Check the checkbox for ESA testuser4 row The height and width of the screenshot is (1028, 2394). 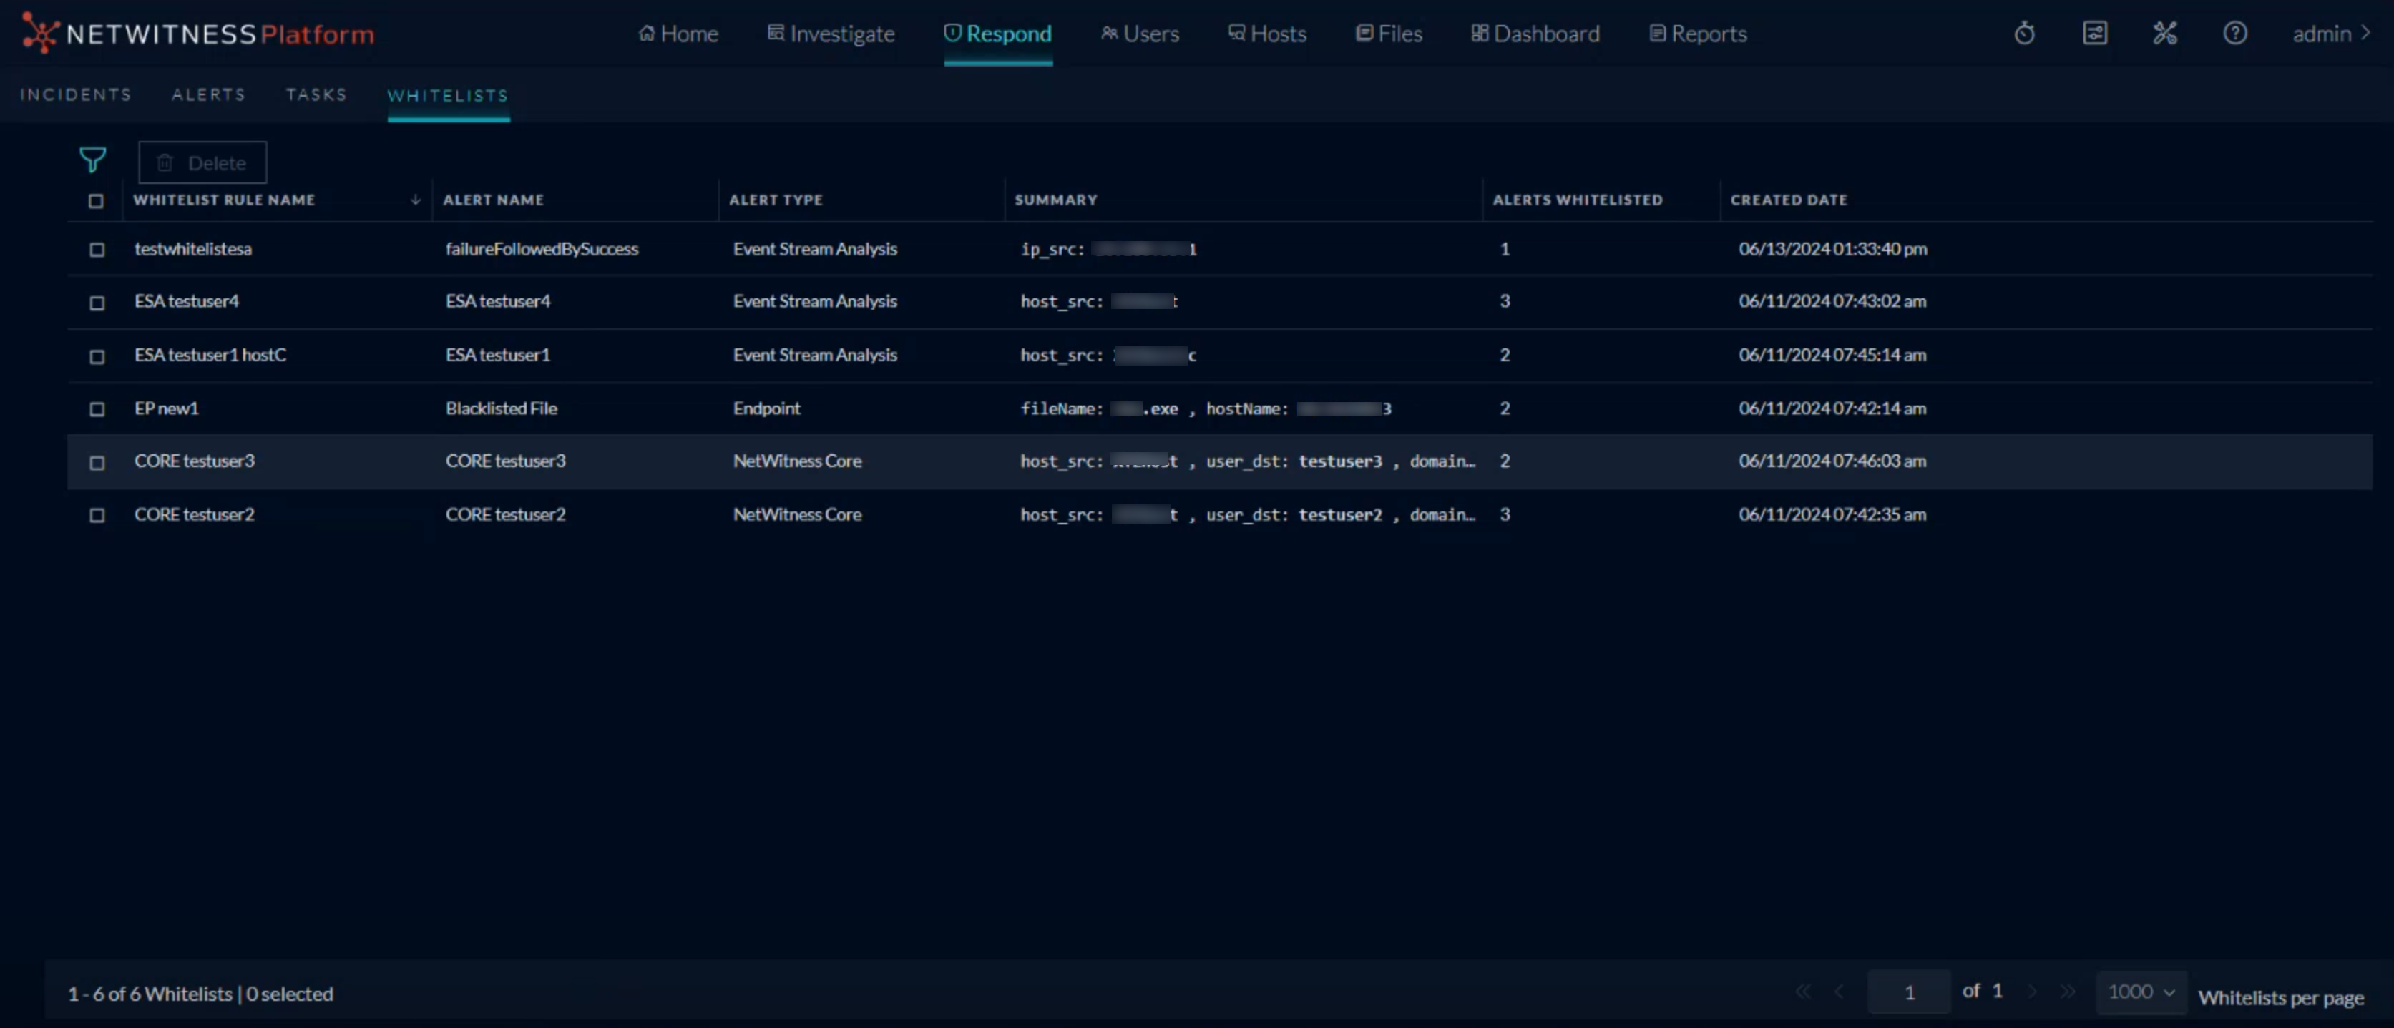click(x=97, y=303)
